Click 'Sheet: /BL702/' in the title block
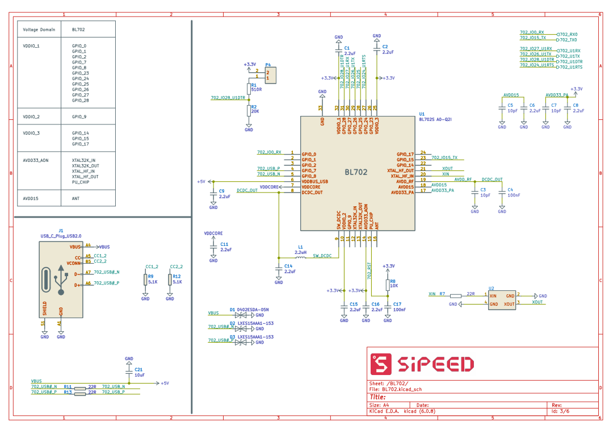This screenshot has width=609, height=425. [389, 384]
